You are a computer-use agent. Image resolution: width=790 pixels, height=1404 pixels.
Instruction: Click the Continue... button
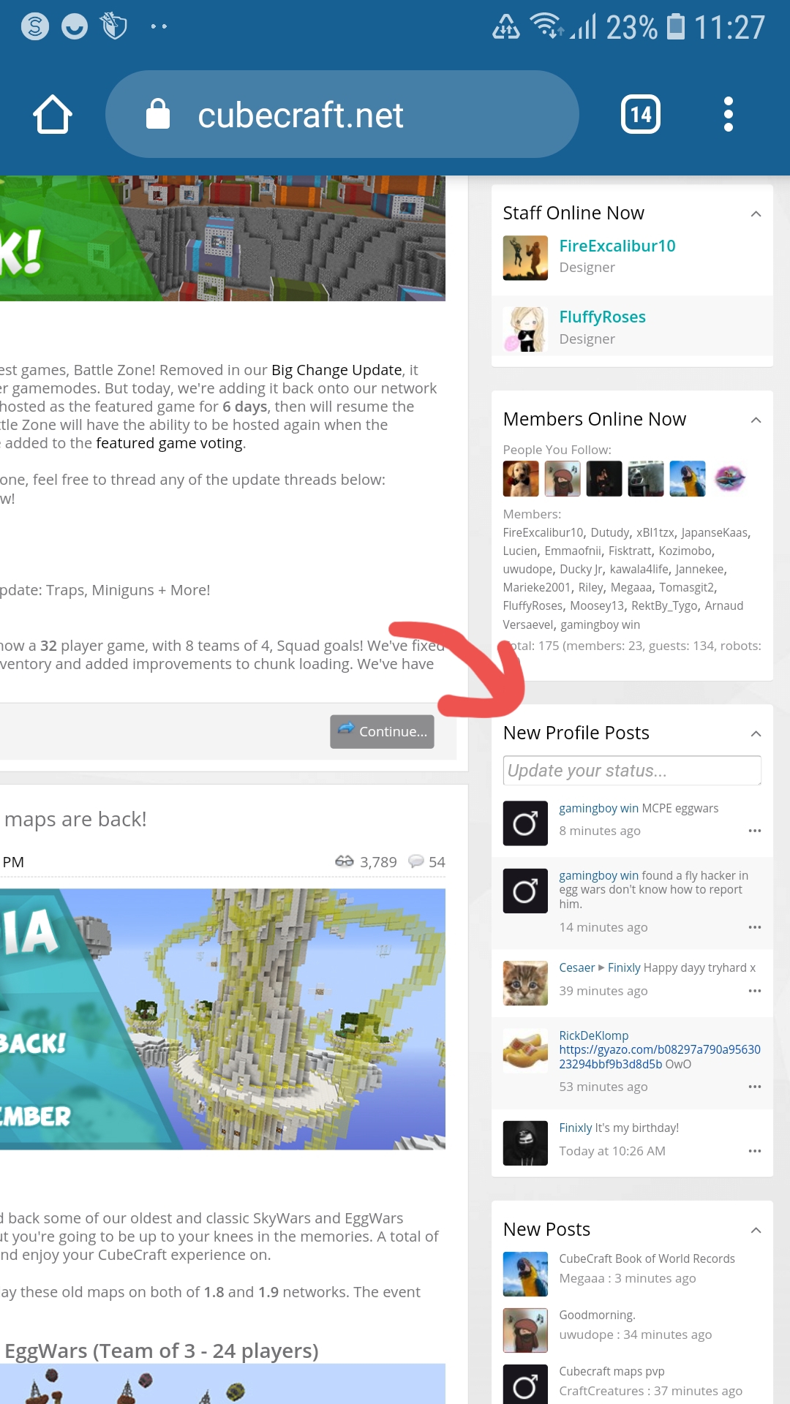coord(382,731)
